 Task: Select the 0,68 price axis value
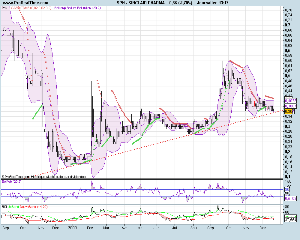pyautogui.click(x=289, y=30)
